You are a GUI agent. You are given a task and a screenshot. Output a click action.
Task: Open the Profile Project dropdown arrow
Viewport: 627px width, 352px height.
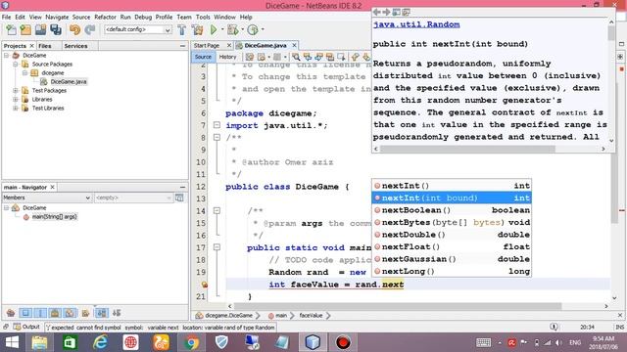263,29
